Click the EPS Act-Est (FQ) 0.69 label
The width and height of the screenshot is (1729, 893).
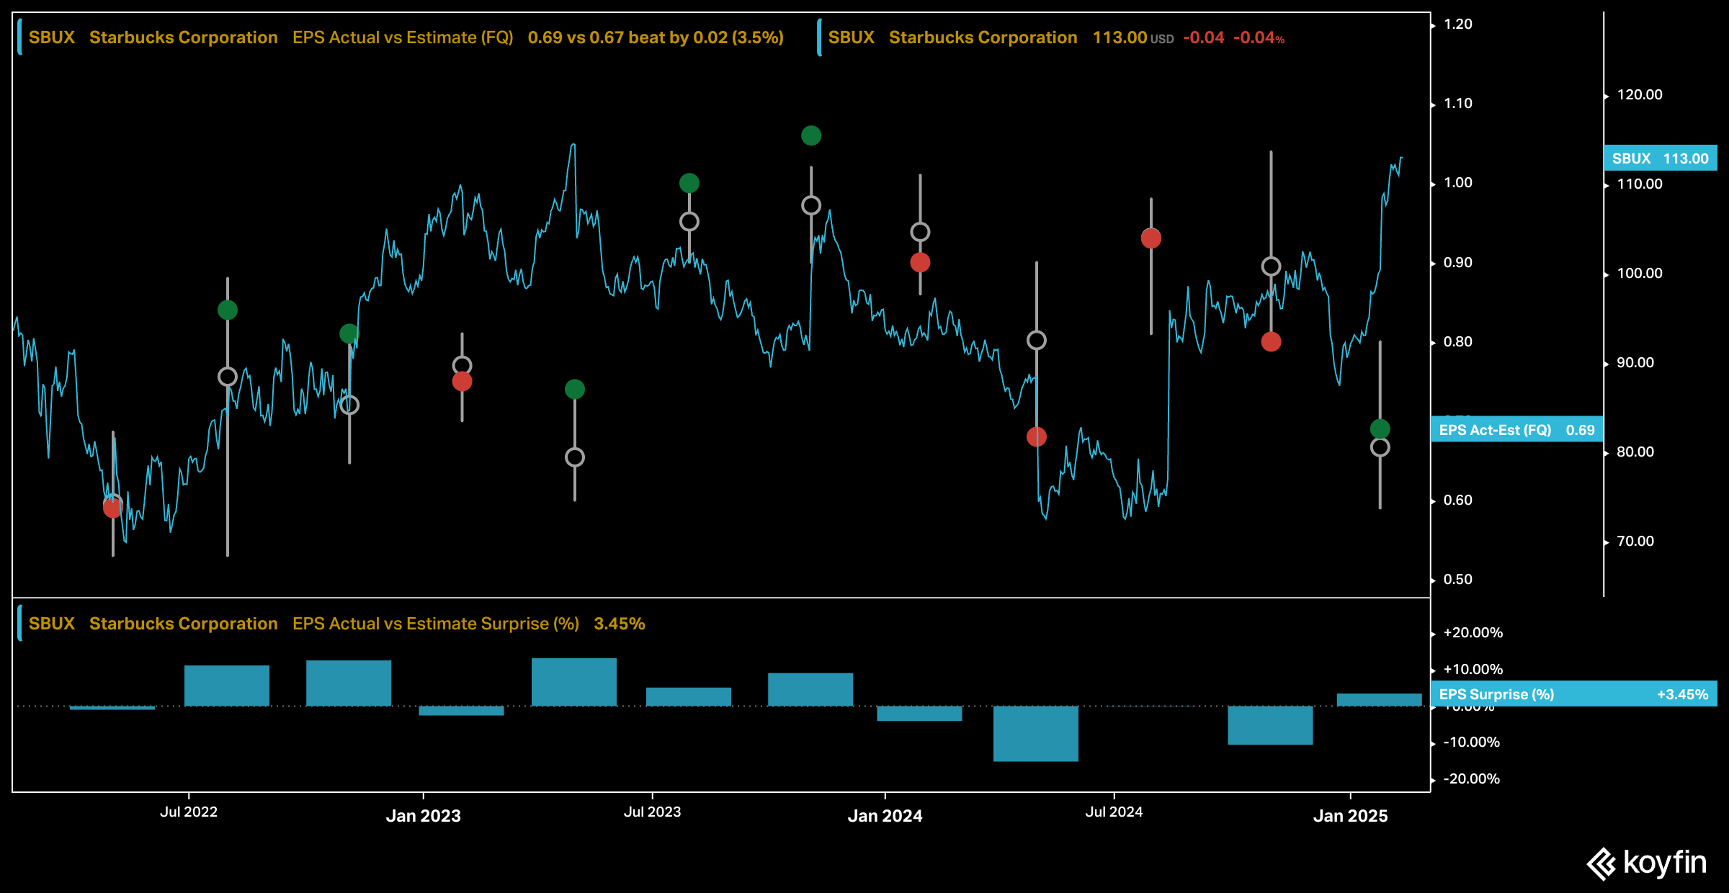pyautogui.click(x=1517, y=430)
